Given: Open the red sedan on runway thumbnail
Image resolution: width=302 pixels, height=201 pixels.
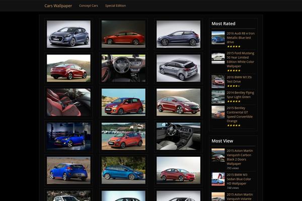Looking at the screenshot, I should [178, 170].
